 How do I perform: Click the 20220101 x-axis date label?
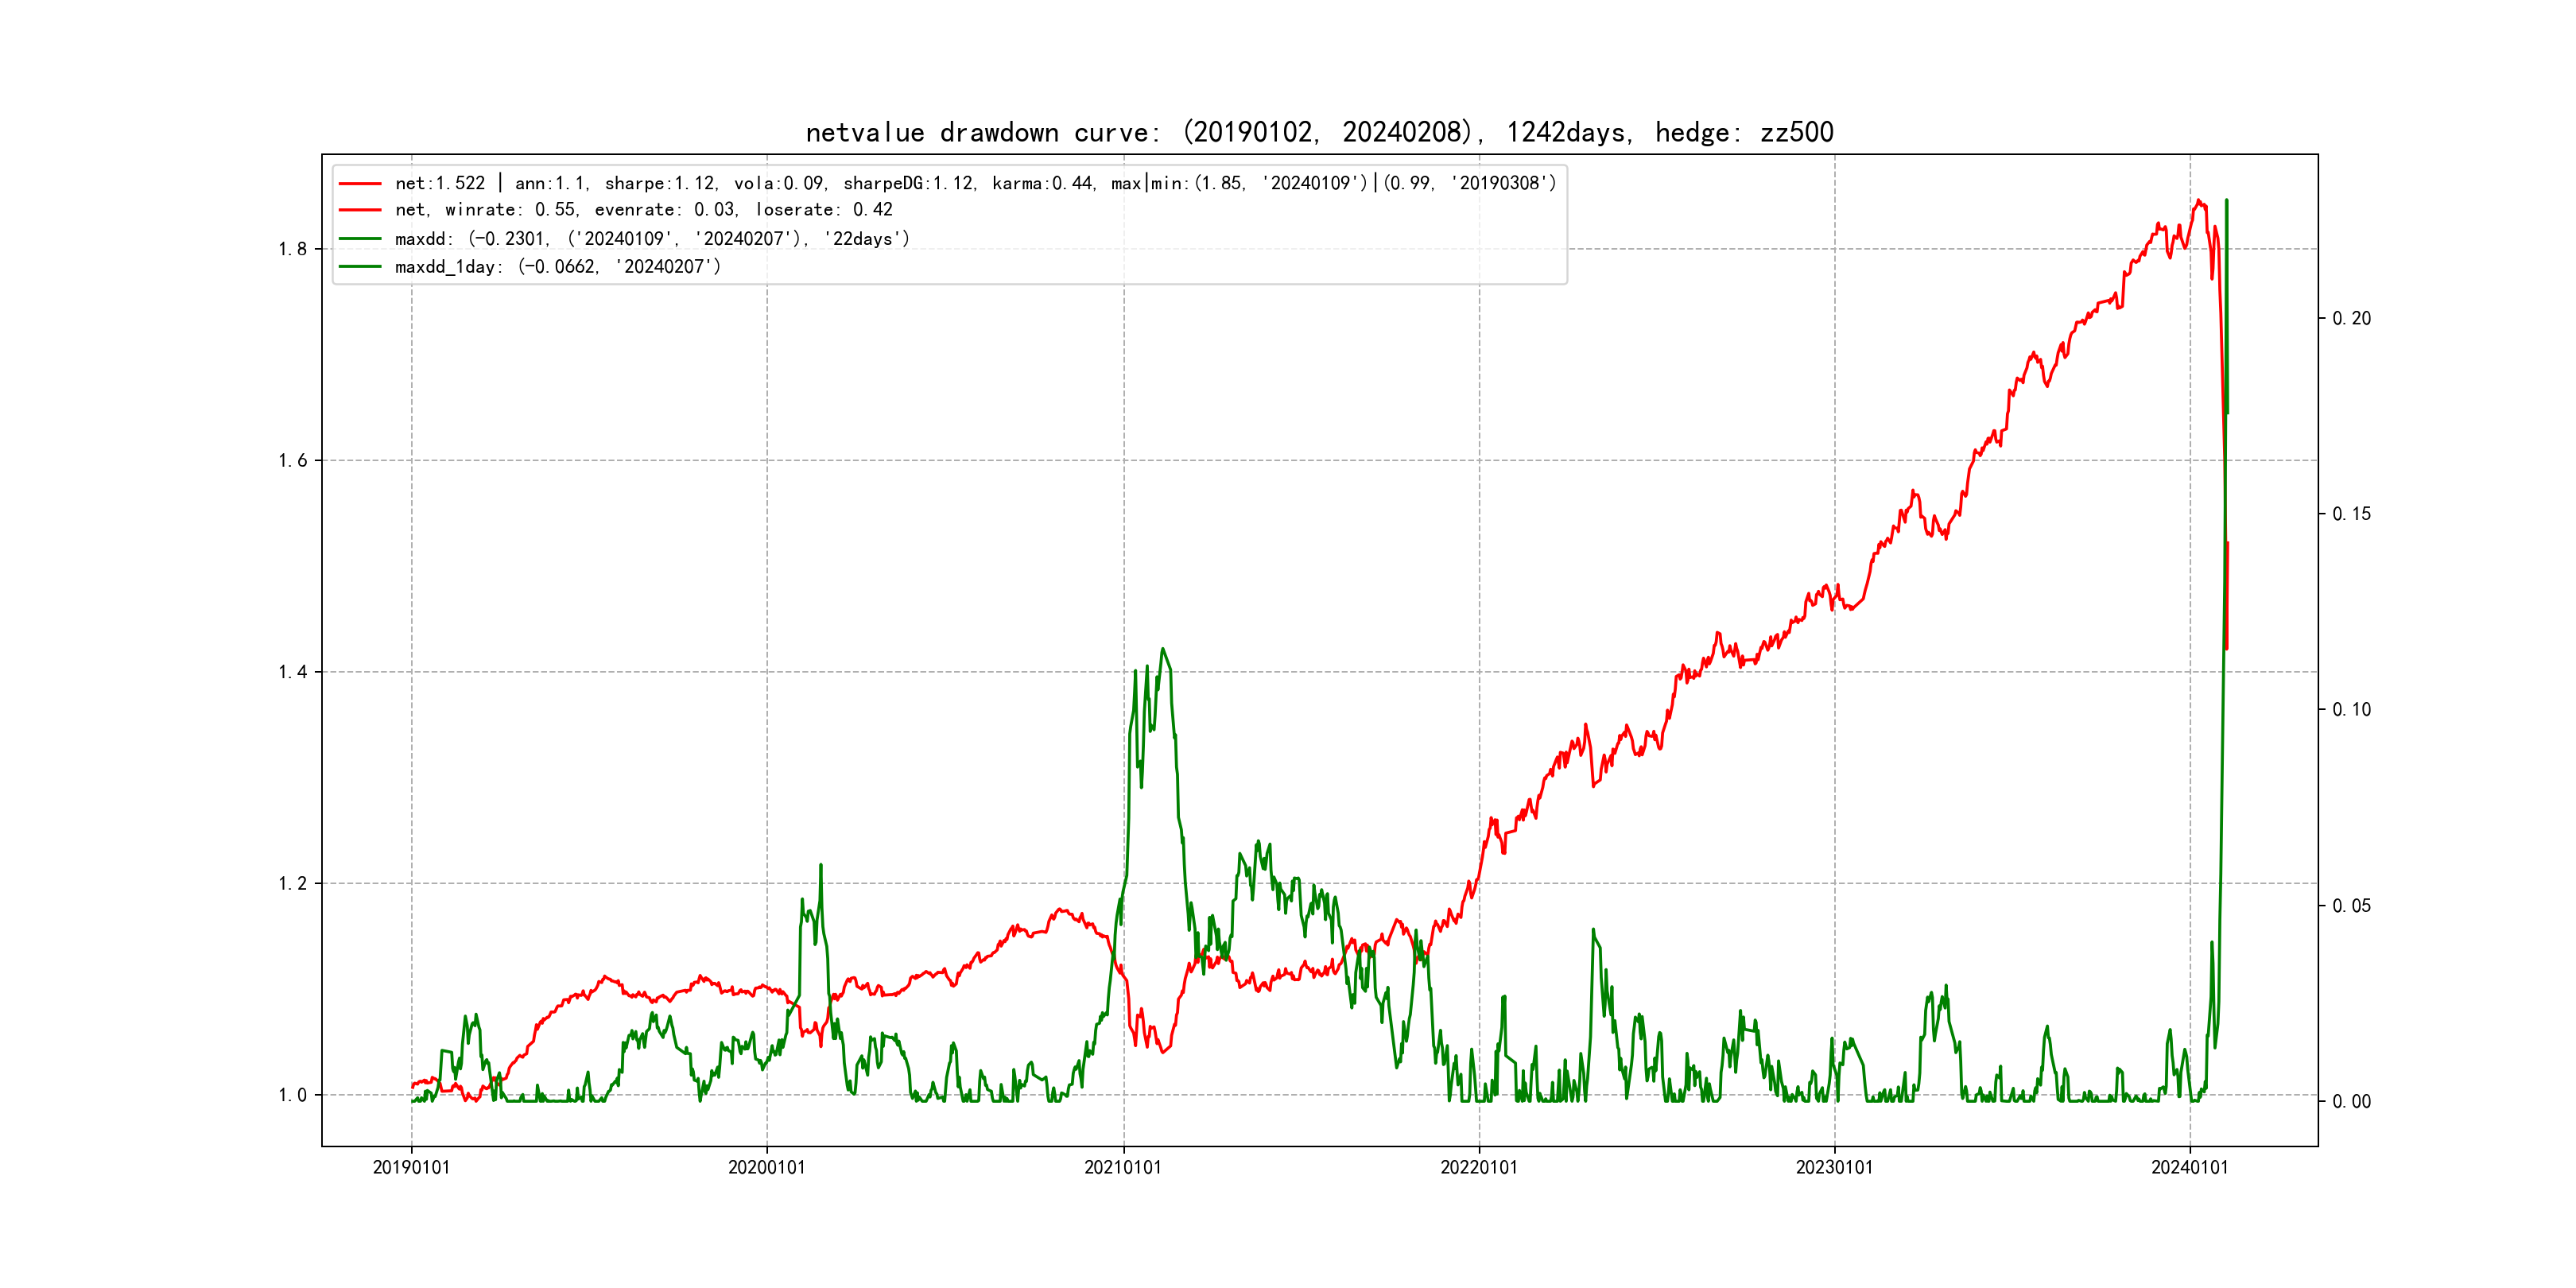[x=1479, y=1168]
